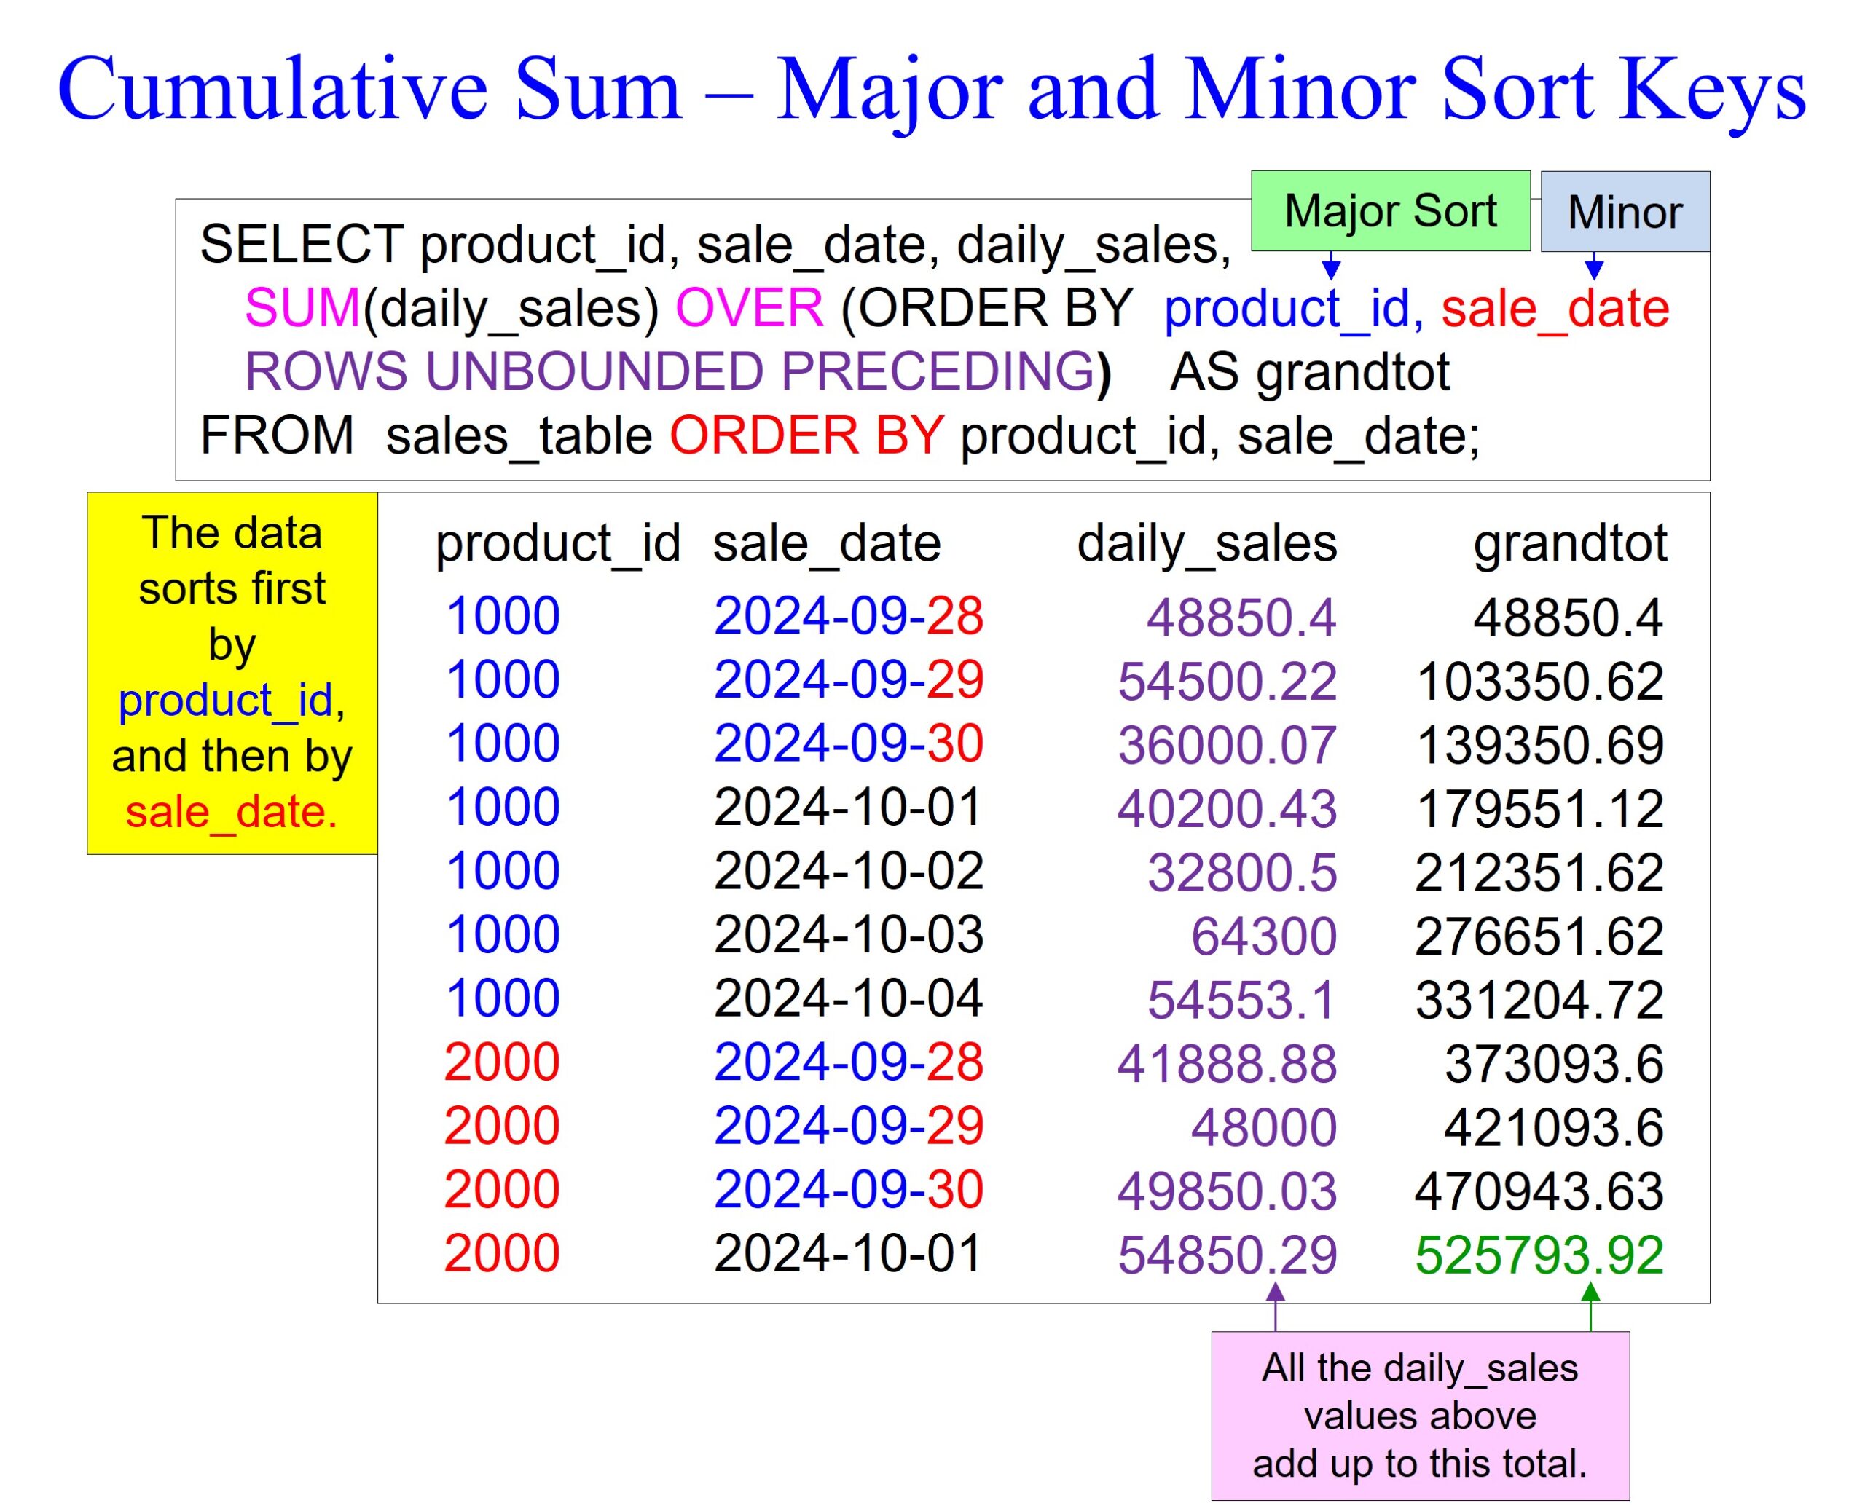
Task: Click purple ROWS UNBOUNDED PRECEDING text
Action: (669, 371)
